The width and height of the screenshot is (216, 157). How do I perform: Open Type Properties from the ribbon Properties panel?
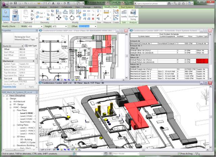point(15,12)
